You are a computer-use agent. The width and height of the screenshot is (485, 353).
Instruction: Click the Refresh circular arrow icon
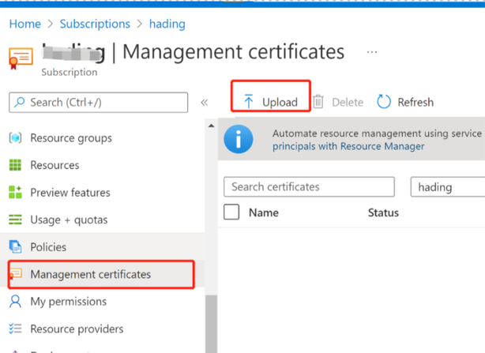point(384,102)
